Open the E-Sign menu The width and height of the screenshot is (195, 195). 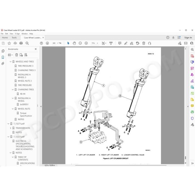point(17,34)
